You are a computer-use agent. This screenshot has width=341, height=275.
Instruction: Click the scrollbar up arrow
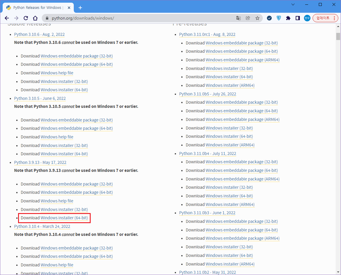point(338,26)
